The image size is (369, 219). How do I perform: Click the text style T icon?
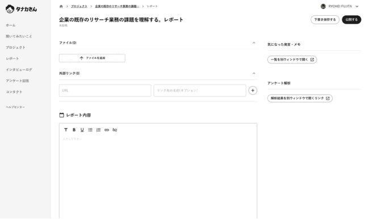[66, 130]
